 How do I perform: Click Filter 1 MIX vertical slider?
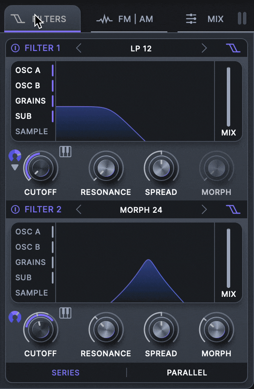point(229,97)
